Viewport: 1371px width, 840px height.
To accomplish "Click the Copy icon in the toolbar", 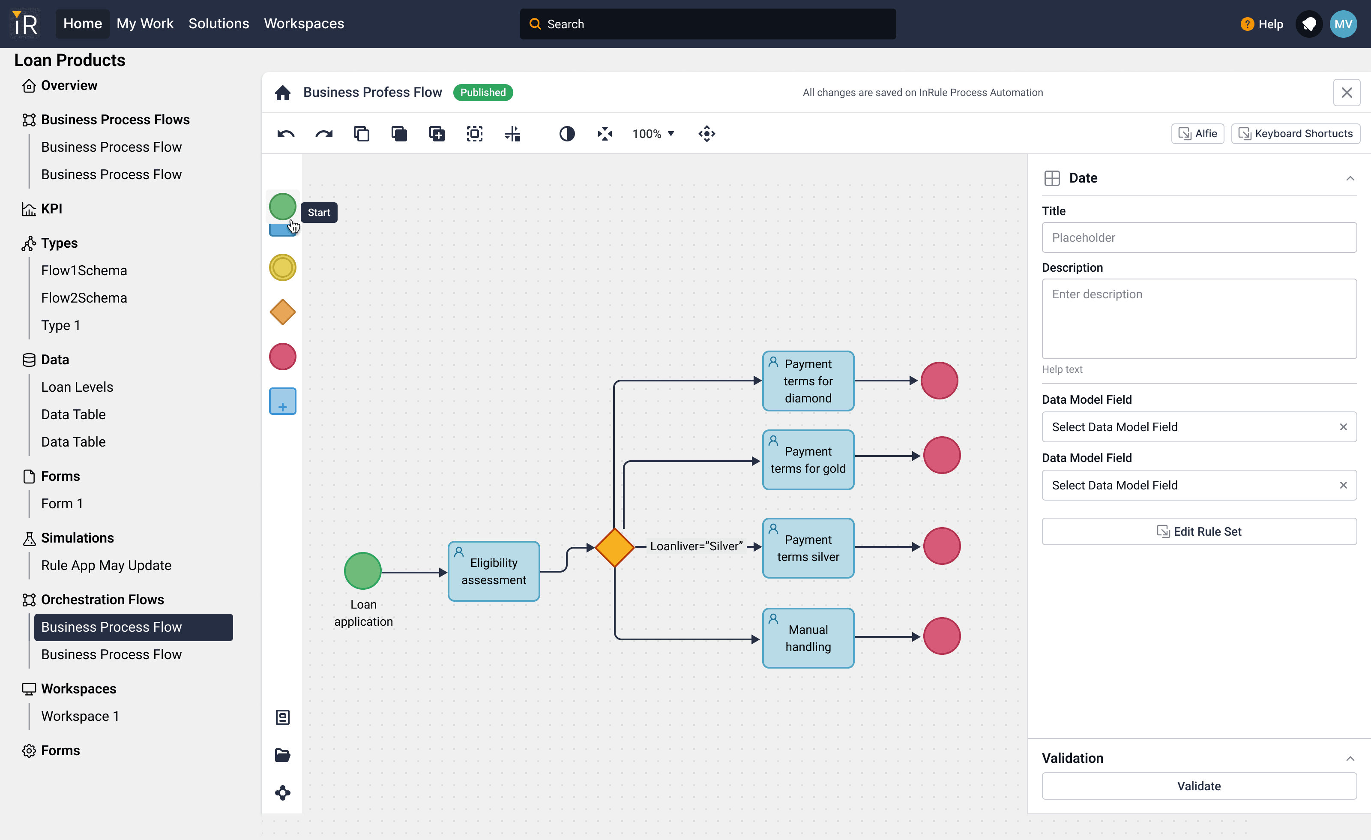I will point(362,134).
